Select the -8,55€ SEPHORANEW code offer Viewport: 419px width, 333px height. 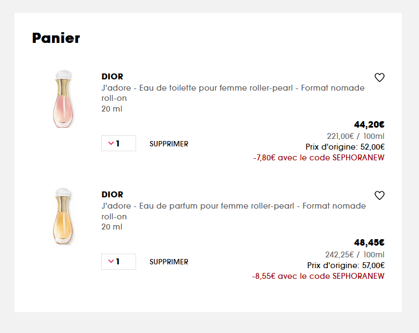[318, 276]
